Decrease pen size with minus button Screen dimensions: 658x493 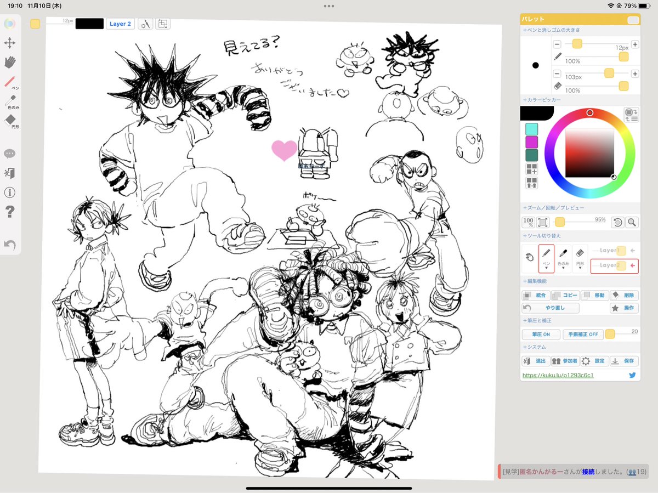[x=557, y=44]
